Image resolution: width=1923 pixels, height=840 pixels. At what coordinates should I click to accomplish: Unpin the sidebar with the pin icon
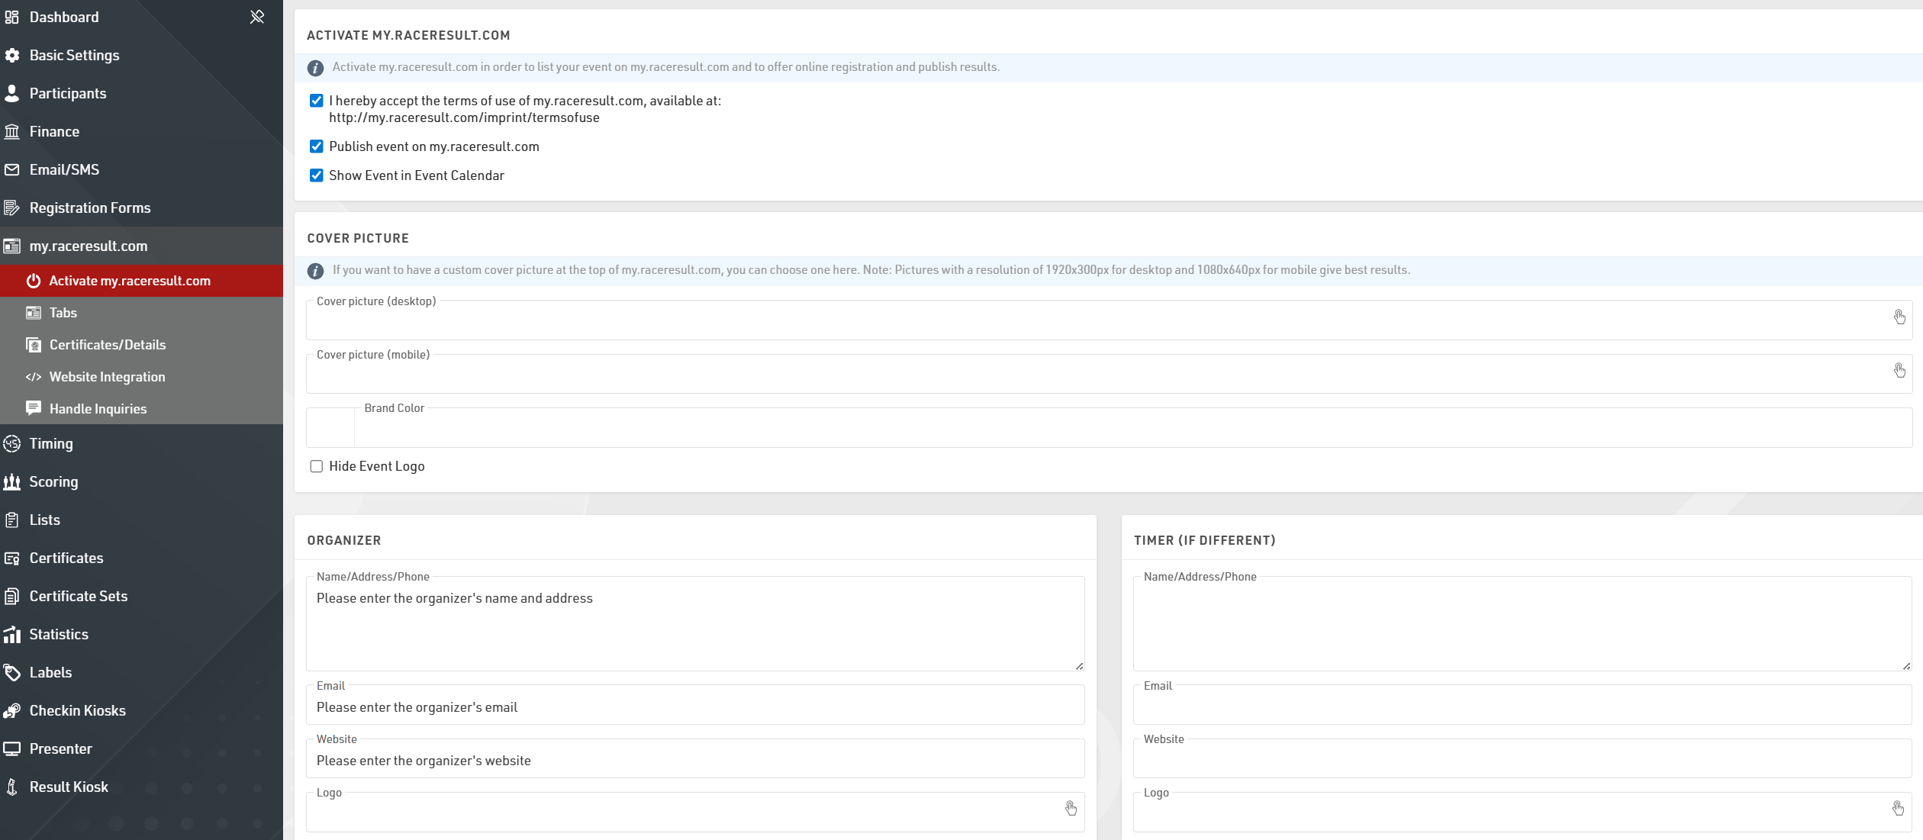(257, 17)
